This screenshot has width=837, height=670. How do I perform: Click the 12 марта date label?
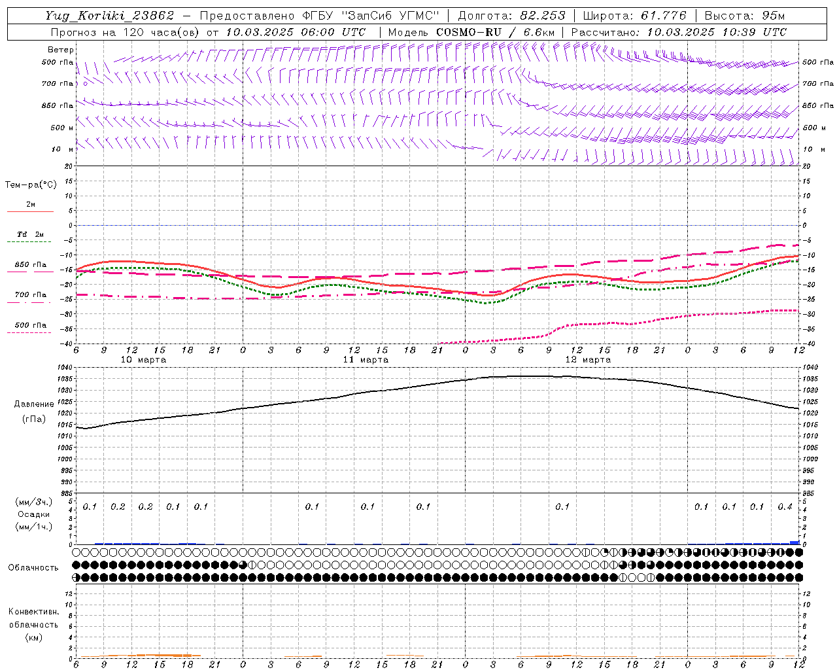tap(589, 360)
